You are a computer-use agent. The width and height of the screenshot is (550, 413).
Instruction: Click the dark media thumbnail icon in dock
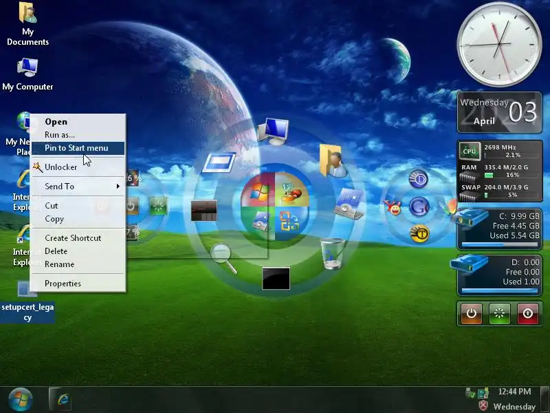pos(204,211)
